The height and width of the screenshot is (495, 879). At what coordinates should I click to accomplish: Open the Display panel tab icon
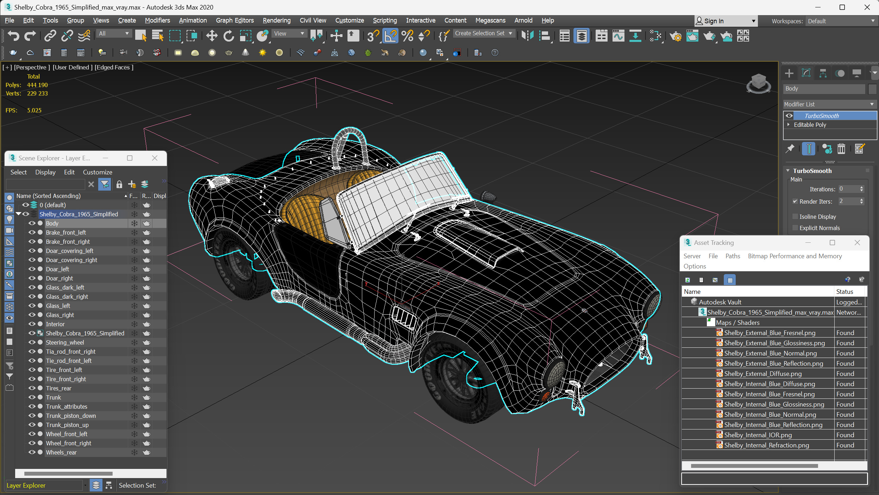pos(856,73)
